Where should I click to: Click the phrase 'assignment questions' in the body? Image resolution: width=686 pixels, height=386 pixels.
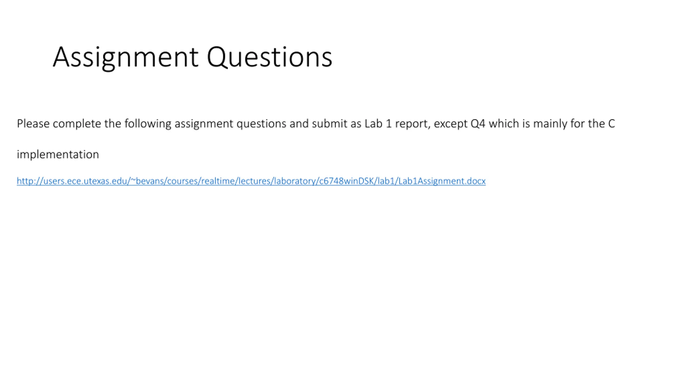click(230, 124)
